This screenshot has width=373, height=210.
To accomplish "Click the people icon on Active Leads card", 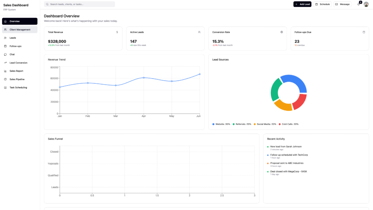I will [x=199, y=32].
